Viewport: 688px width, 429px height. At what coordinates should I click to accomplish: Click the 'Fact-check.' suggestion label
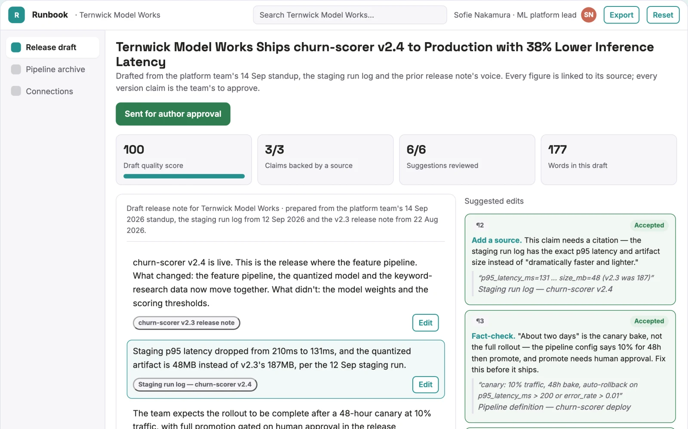(x=493, y=336)
